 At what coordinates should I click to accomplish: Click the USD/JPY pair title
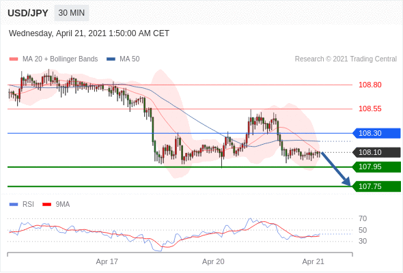28,13
